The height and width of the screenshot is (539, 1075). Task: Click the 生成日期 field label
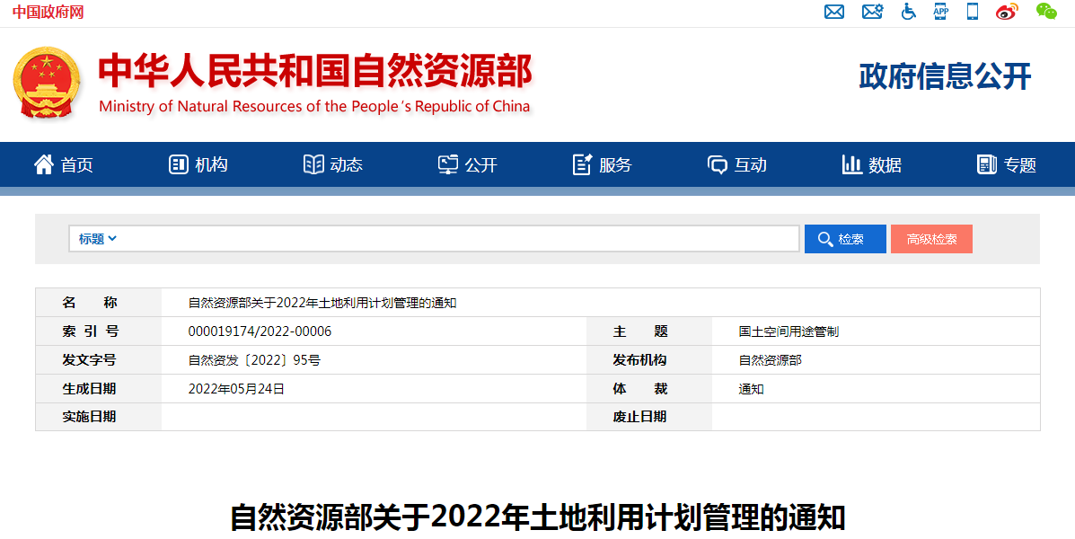point(89,389)
